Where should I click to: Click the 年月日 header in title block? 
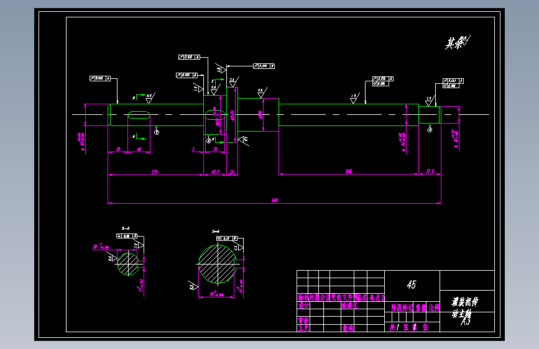click(x=377, y=297)
